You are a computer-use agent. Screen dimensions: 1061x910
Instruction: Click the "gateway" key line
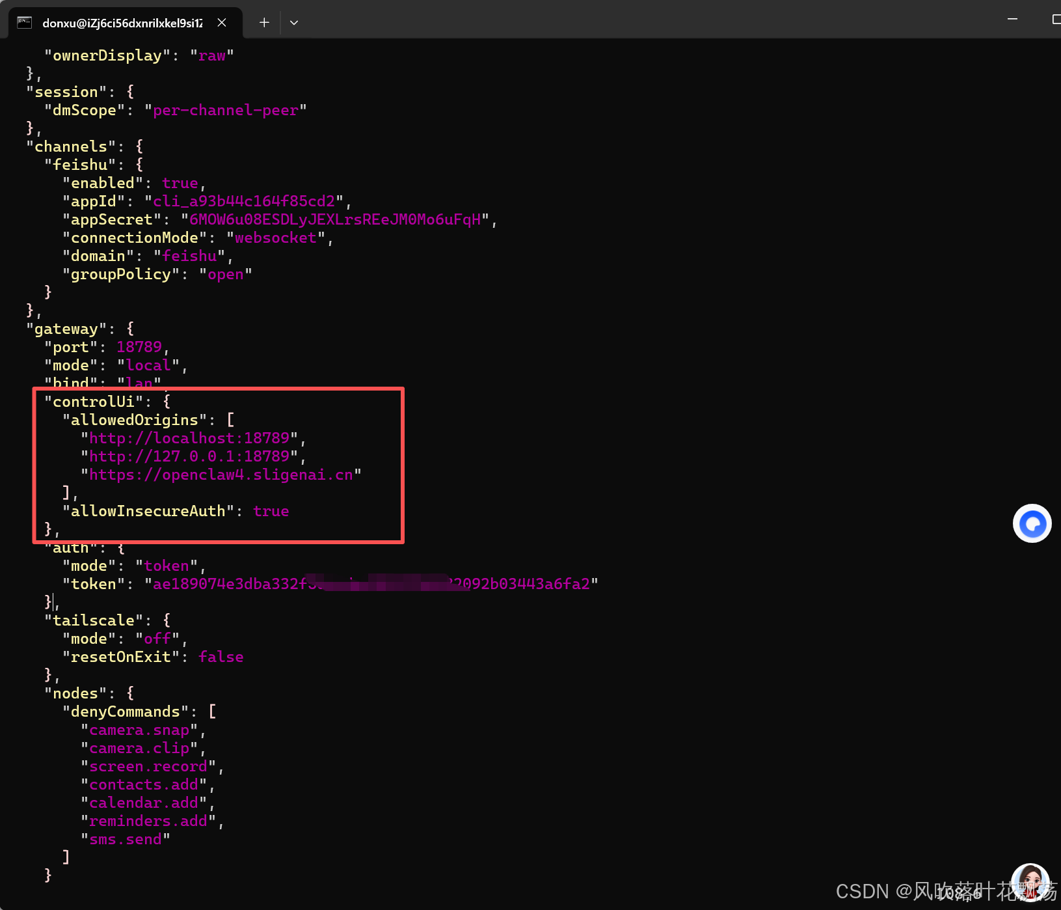pyautogui.click(x=80, y=329)
